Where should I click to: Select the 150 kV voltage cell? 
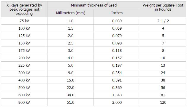24,43
